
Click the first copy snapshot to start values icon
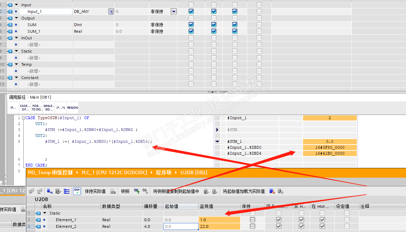(206, 192)
